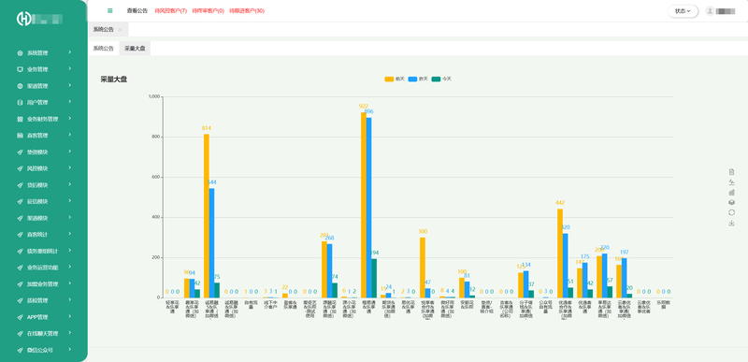The width and height of the screenshot is (748, 362).
Task: Click the 采量大盘 chart title
Action: 113,80
